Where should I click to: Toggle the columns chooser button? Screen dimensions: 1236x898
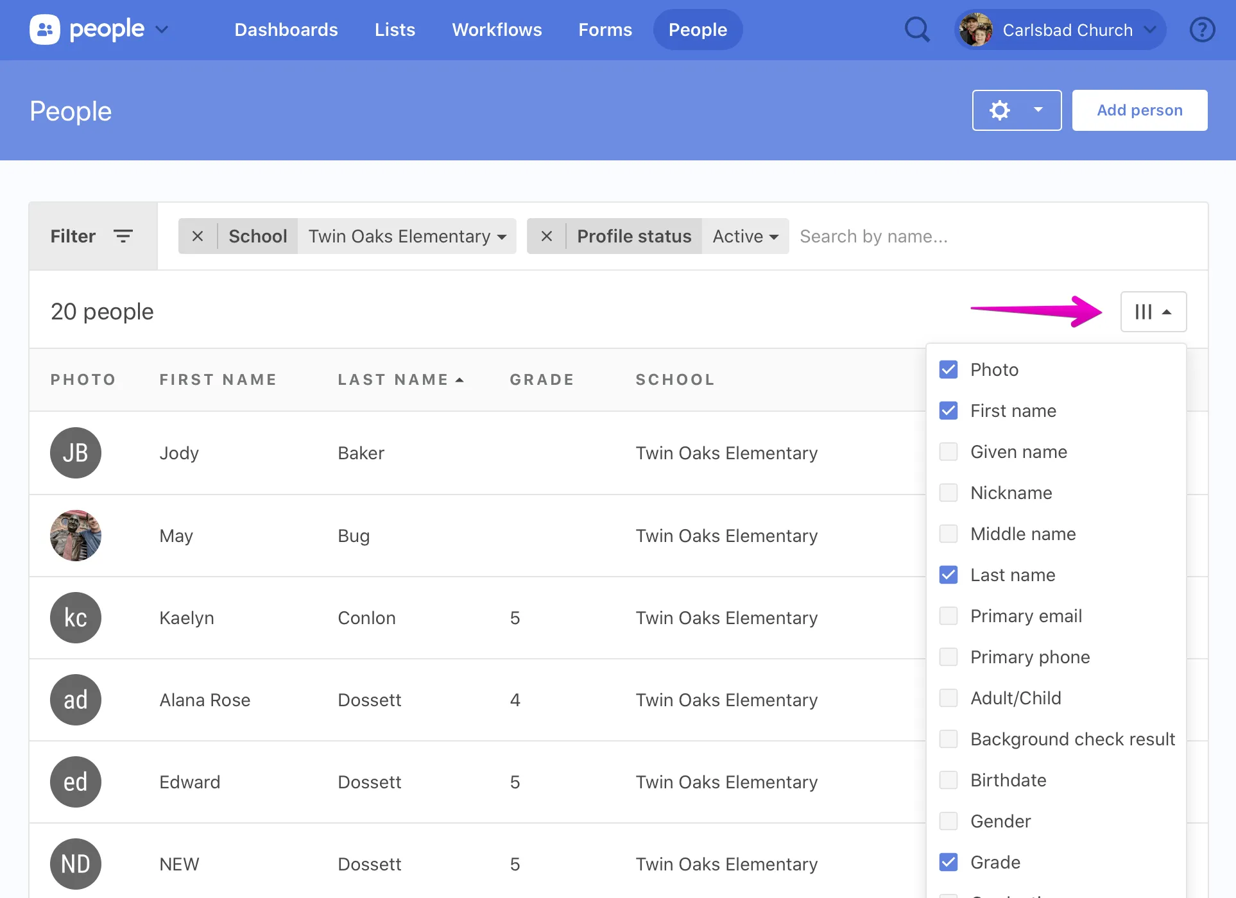[1153, 312]
